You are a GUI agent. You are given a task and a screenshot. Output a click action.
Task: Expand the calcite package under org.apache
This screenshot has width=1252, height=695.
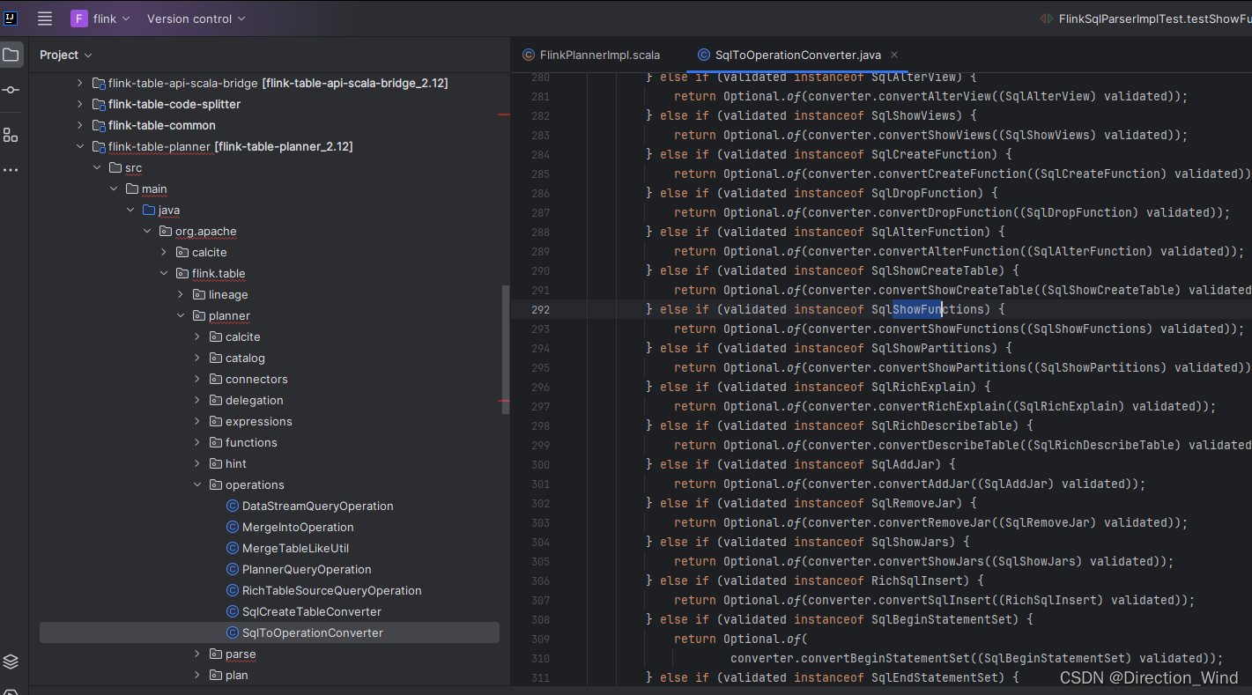pyautogui.click(x=165, y=252)
